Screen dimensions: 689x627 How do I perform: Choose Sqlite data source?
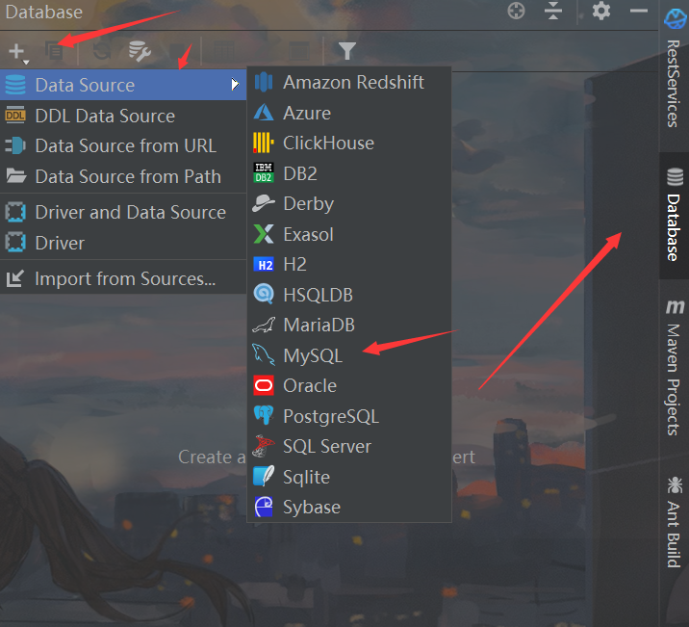(349, 477)
